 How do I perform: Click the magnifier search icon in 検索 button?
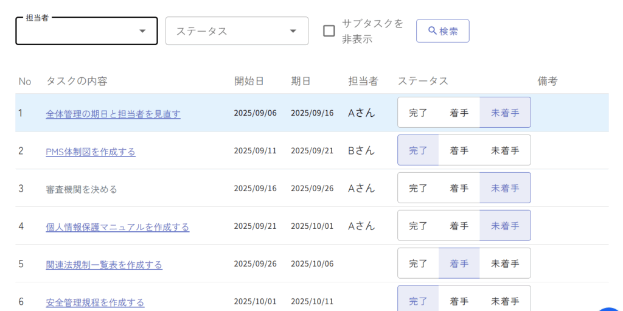point(433,30)
